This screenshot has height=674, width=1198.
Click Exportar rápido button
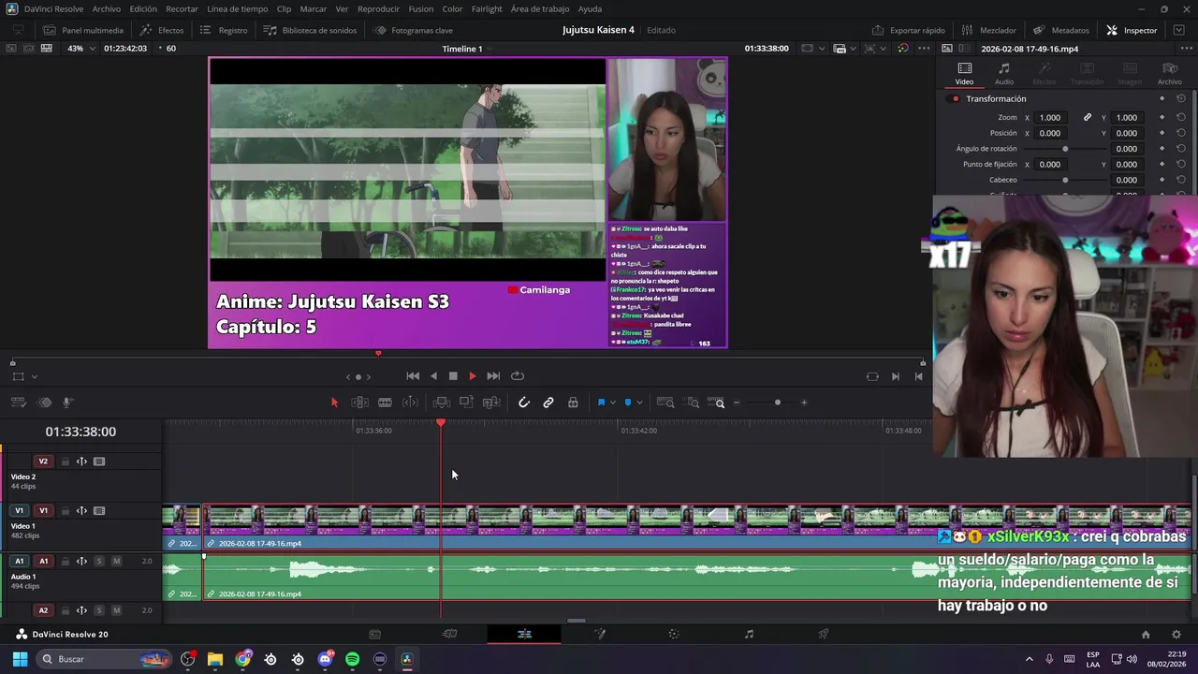908,30
